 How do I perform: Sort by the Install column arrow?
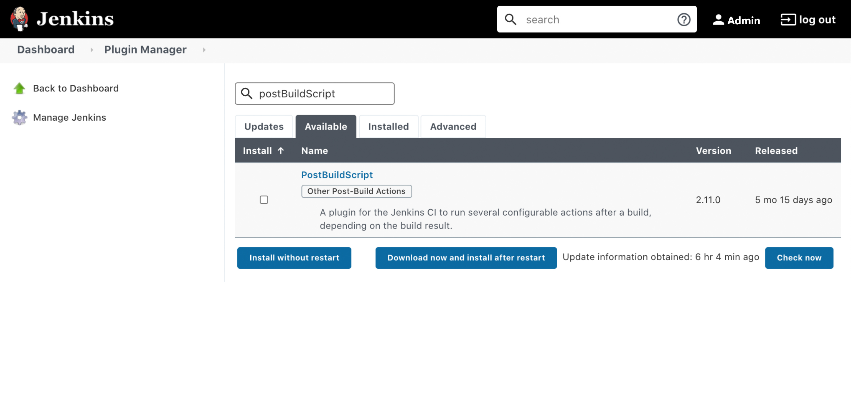pos(281,151)
